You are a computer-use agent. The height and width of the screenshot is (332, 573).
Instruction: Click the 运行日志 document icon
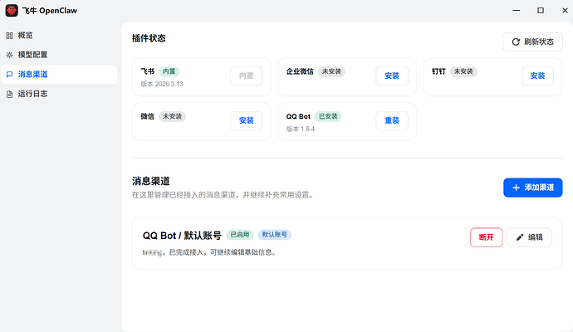[9, 95]
